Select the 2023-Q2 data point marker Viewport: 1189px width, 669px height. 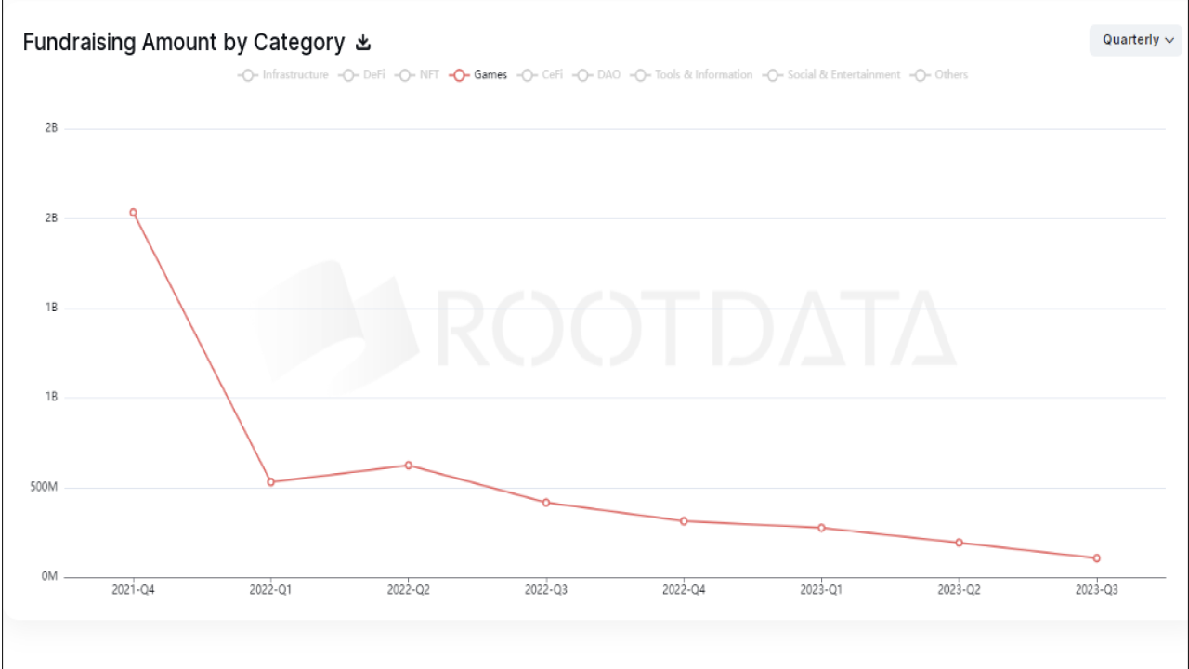coord(959,543)
